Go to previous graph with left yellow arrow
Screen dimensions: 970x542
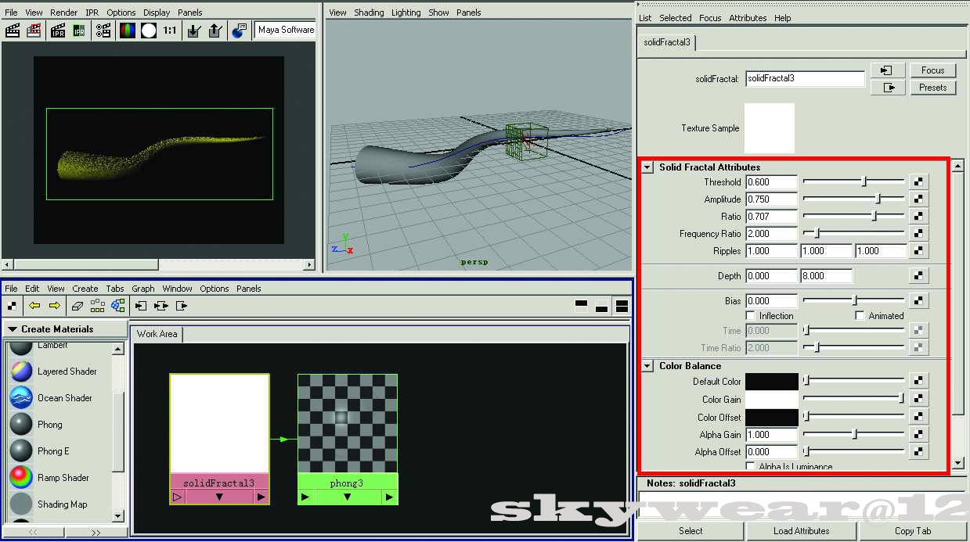click(x=34, y=305)
